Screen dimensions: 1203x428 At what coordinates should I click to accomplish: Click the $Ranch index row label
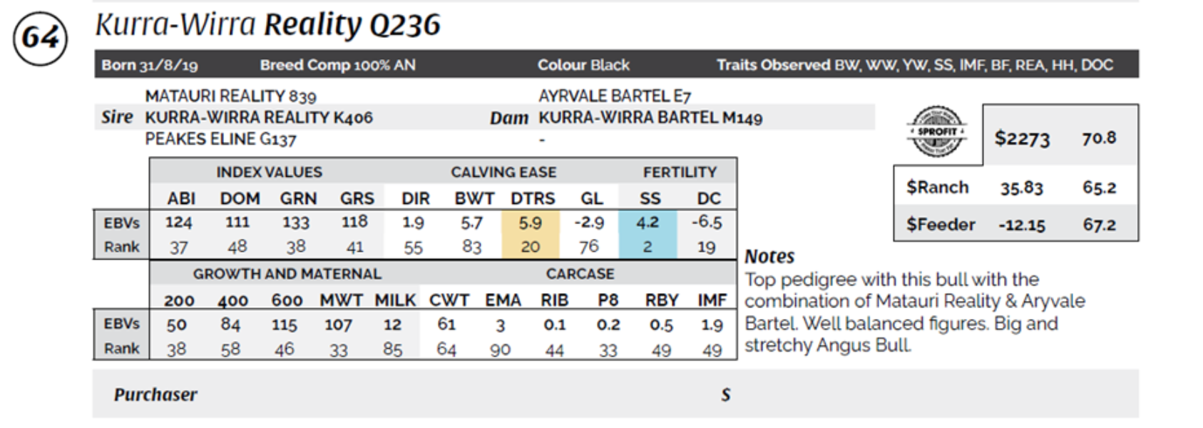point(937,188)
